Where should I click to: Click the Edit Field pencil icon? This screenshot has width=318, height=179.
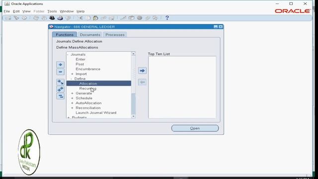(123, 18)
